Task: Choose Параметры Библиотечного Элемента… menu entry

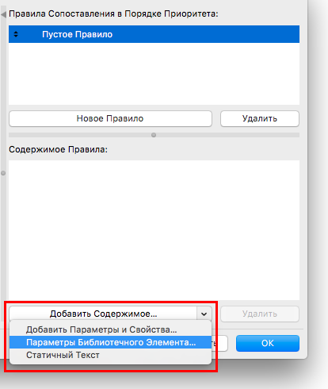Action: click(x=110, y=342)
